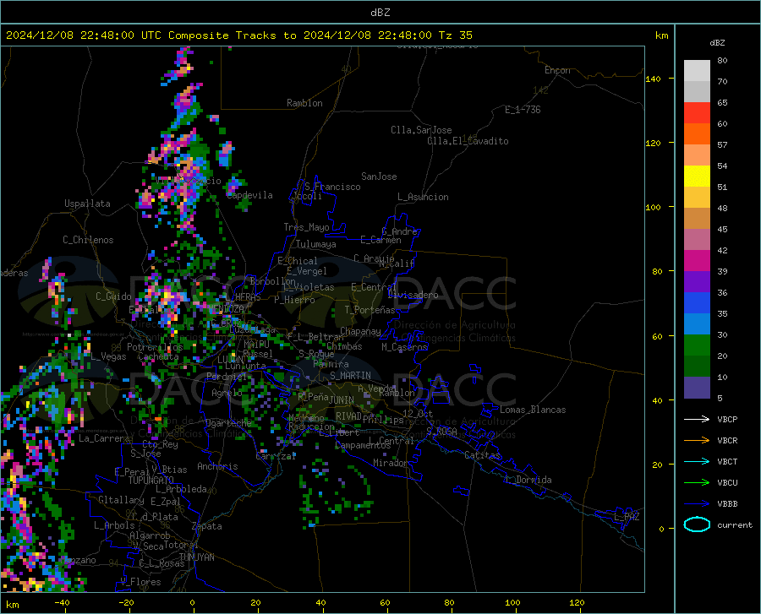Click the Ramblon label near the top
Viewport: 761px width, 614px height.
pos(304,103)
